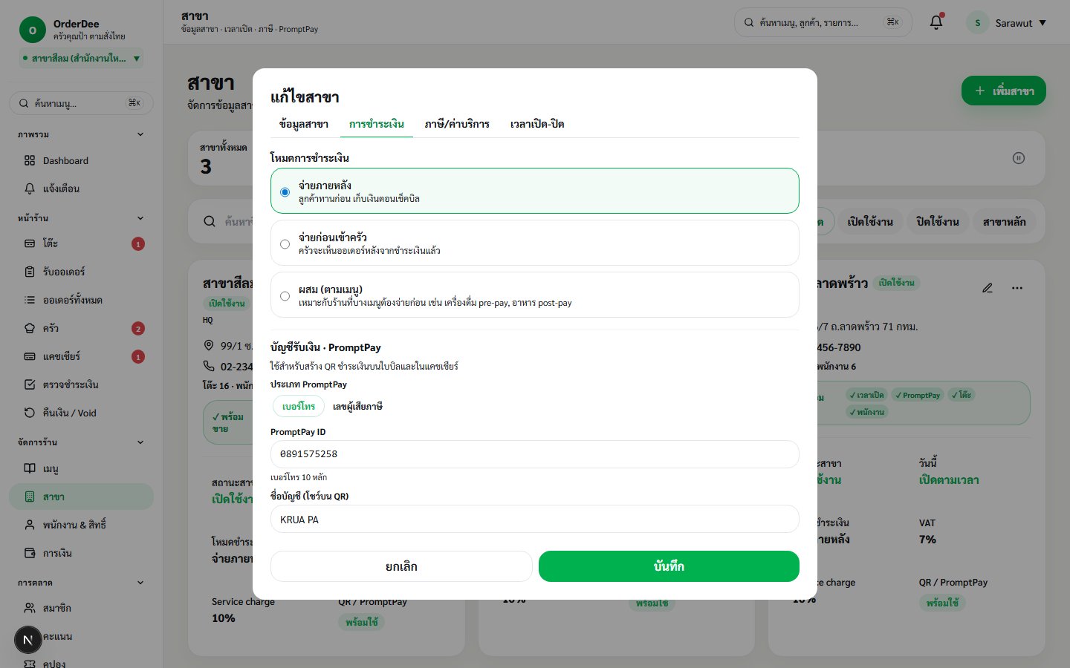
Task: Click the โต๊ะ table icon in sidebar
Action: tap(30, 243)
